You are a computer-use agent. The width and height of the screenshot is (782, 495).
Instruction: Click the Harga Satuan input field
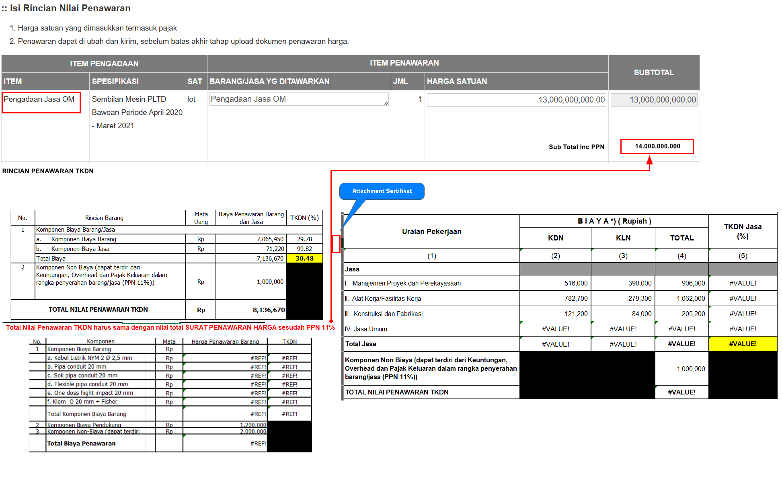(x=516, y=100)
